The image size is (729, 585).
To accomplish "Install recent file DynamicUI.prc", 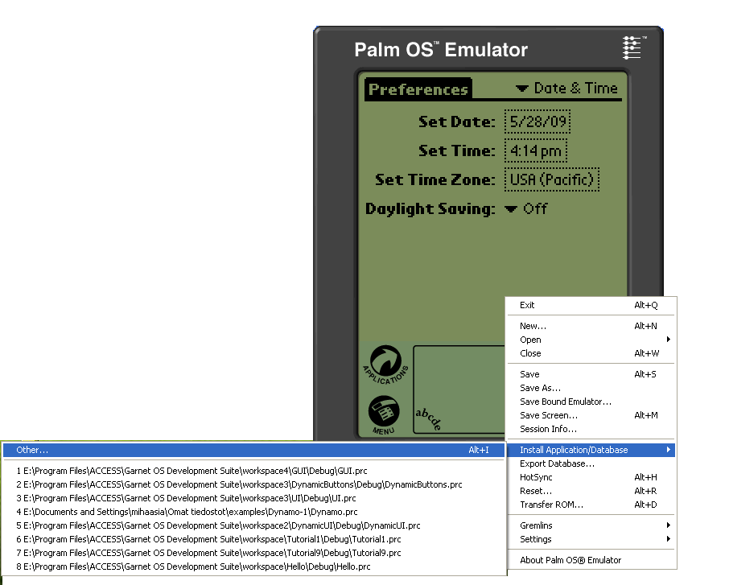I will click(x=253, y=525).
